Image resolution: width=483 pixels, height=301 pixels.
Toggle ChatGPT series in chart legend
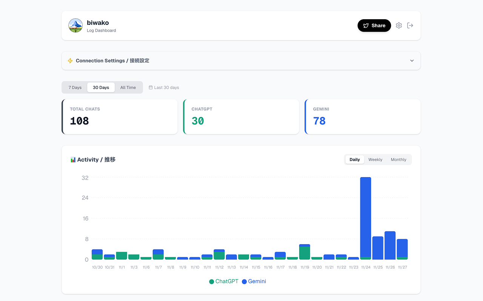coord(224,281)
